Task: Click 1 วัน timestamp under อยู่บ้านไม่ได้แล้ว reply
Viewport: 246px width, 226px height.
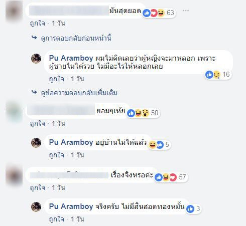Action: pyautogui.click(x=77, y=155)
